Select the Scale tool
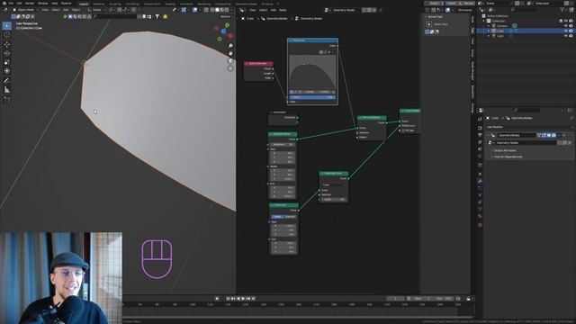 (x=7, y=62)
